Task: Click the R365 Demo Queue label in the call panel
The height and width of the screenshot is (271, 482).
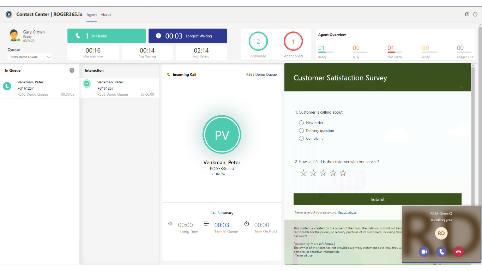Action: (261, 75)
